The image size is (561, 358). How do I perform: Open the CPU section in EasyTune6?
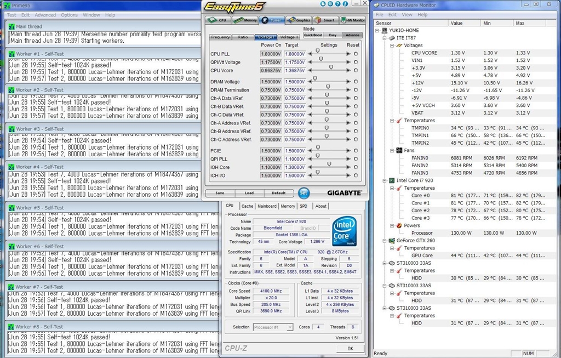(x=219, y=20)
